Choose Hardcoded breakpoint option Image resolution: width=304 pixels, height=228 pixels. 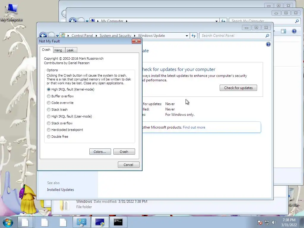click(65, 130)
